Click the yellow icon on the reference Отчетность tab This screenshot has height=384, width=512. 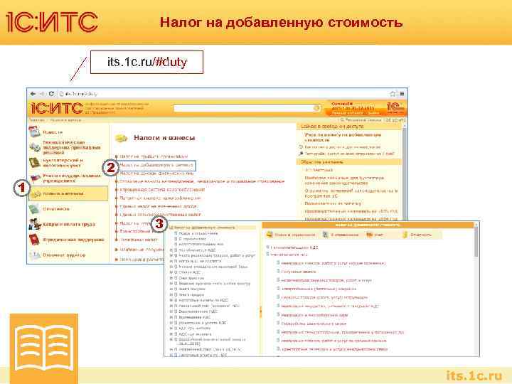(x=405, y=235)
